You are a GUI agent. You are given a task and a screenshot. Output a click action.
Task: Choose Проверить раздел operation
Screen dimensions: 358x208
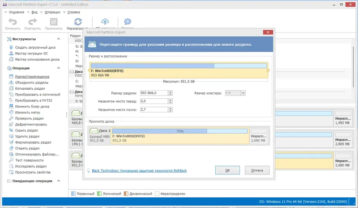pos(29,118)
